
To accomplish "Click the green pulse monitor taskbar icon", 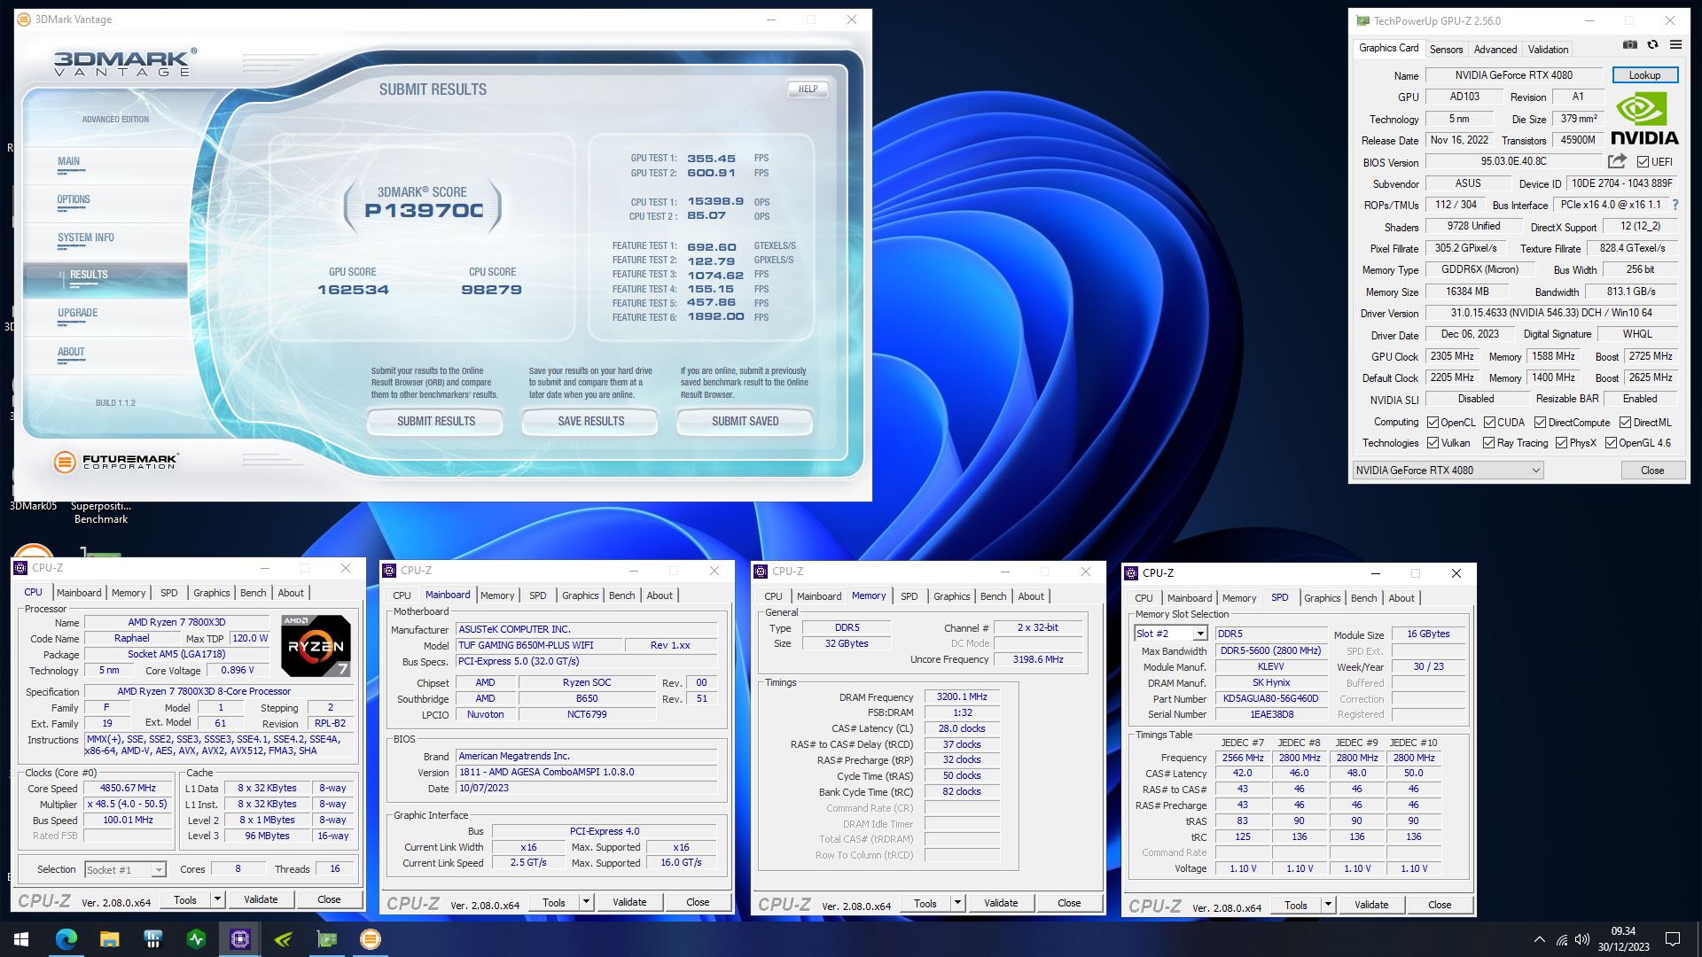I will click(x=196, y=939).
